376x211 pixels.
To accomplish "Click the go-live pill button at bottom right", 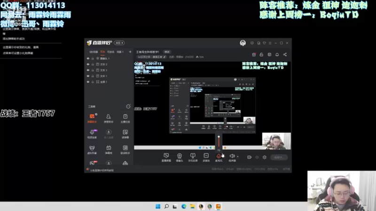I will [279, 157].
